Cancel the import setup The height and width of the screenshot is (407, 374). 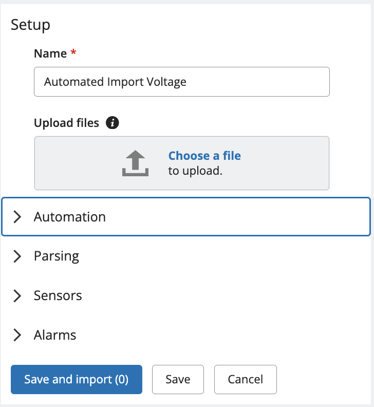pos(246,379)
